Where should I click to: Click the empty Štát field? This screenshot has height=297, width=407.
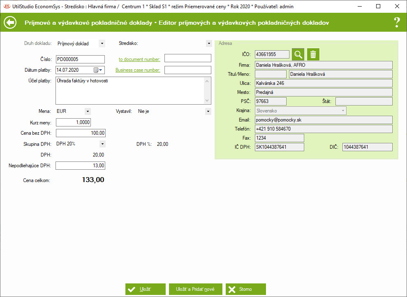(364, 101)
